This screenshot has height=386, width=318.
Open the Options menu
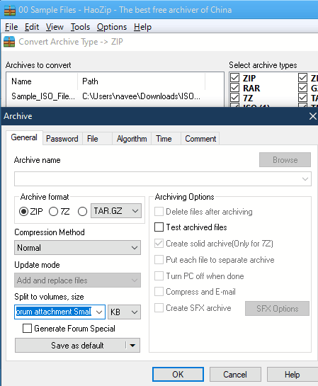(x=112, y=27)
